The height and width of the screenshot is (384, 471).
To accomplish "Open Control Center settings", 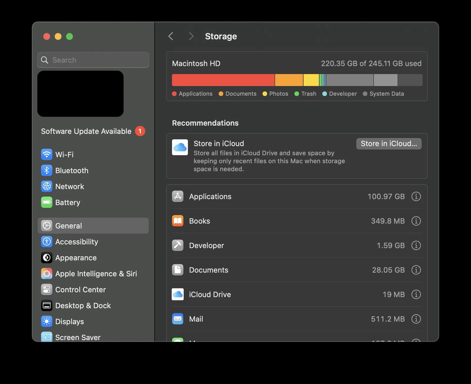I will [x=93, y=289].
